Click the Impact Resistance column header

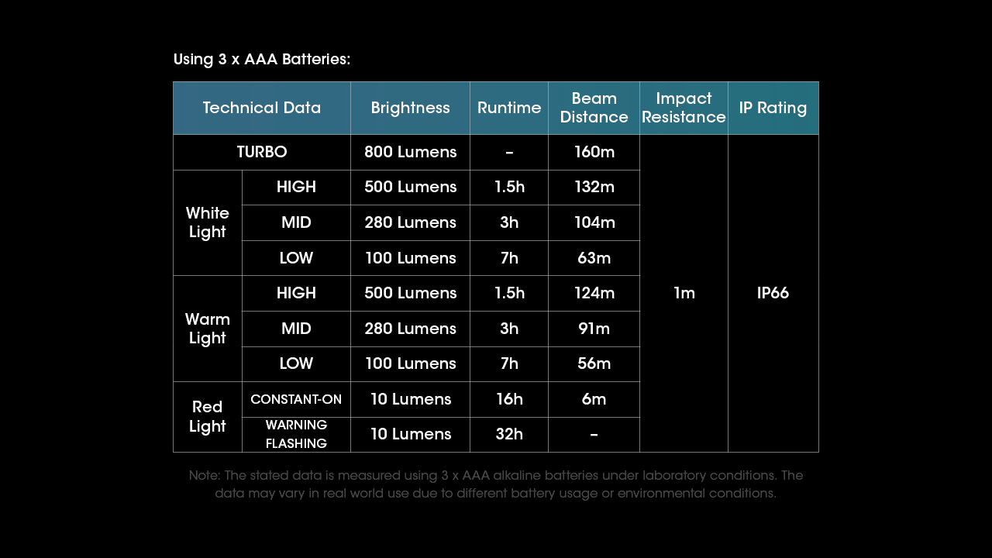[x=684, y=108]
